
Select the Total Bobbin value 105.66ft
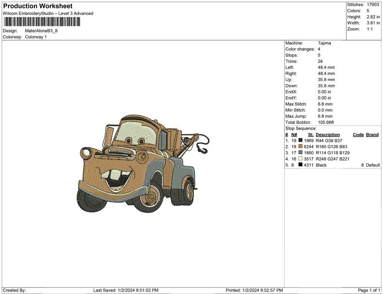click(x=326, y=122)
